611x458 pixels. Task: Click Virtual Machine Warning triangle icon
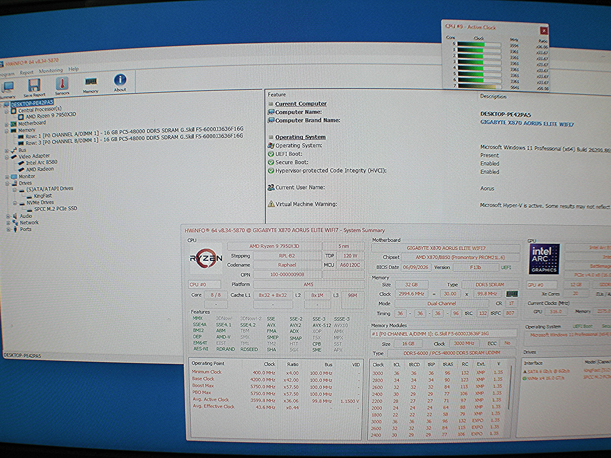tap(271, 204)
